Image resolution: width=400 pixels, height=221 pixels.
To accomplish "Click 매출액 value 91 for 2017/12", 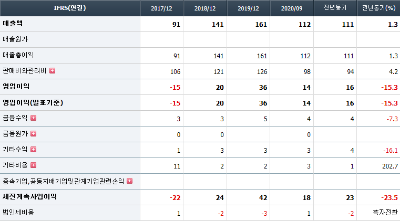I will pos(176,25).
